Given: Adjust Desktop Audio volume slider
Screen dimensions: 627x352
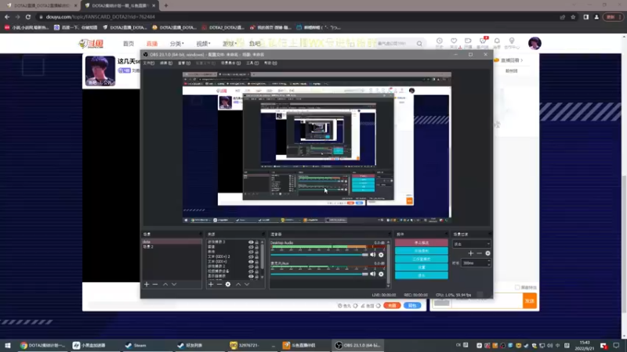Looking at the screenshot, I should click(x=319, y=255).
